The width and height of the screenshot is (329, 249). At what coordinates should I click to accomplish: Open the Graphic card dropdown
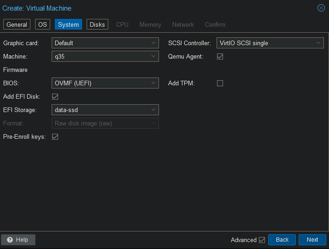coord(153,43)
